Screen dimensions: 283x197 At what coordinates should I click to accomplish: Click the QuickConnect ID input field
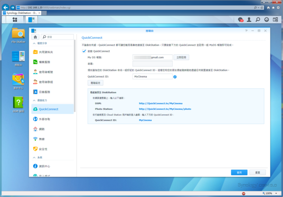152,76
